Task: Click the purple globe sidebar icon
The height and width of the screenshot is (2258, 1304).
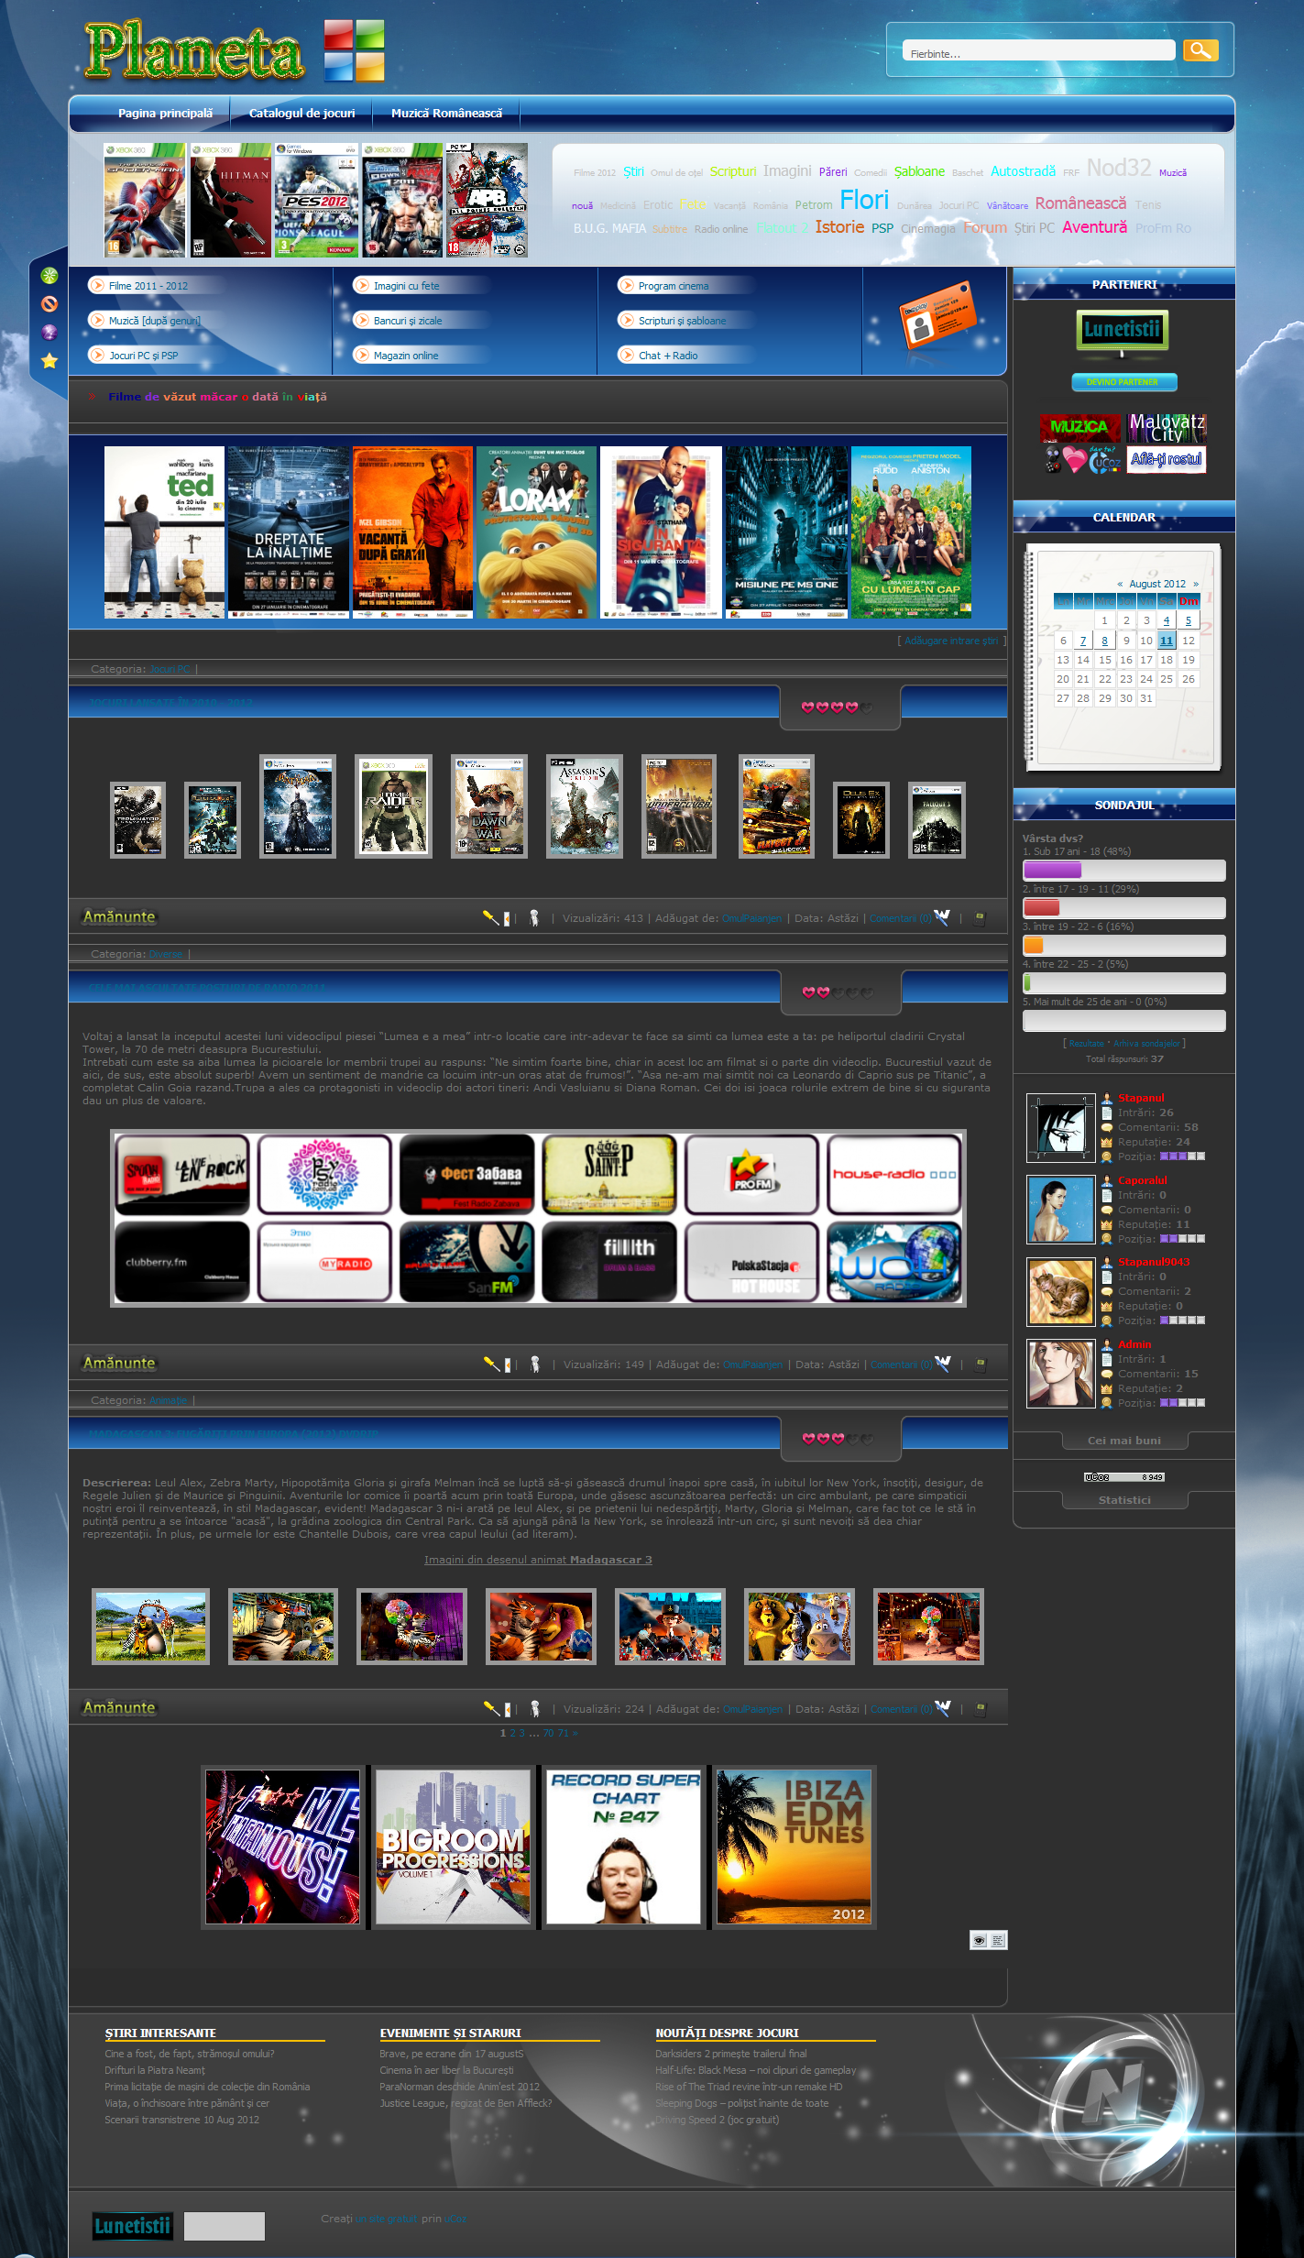Action: [49, 333]
